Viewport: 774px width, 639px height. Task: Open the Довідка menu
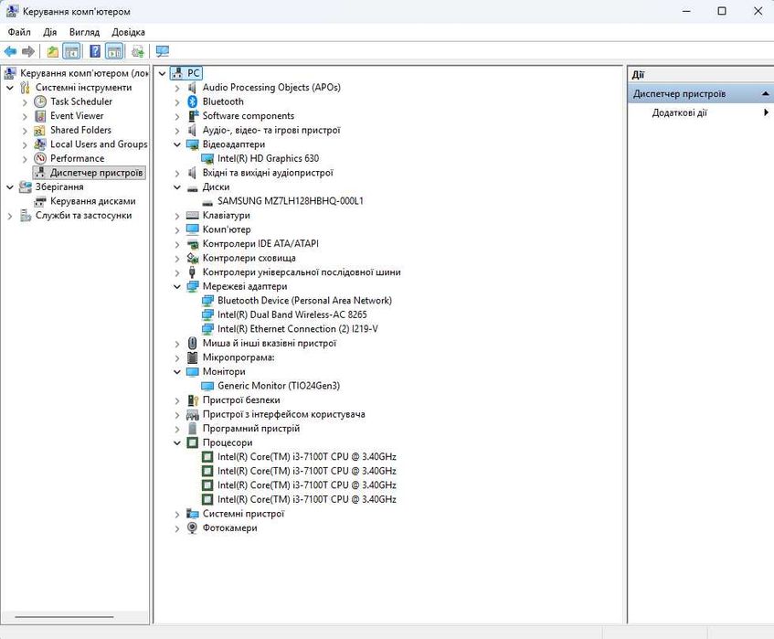[128, 32]
